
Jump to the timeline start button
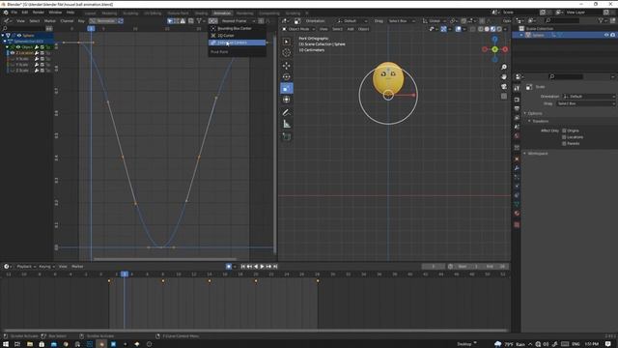tap(242, 267)
